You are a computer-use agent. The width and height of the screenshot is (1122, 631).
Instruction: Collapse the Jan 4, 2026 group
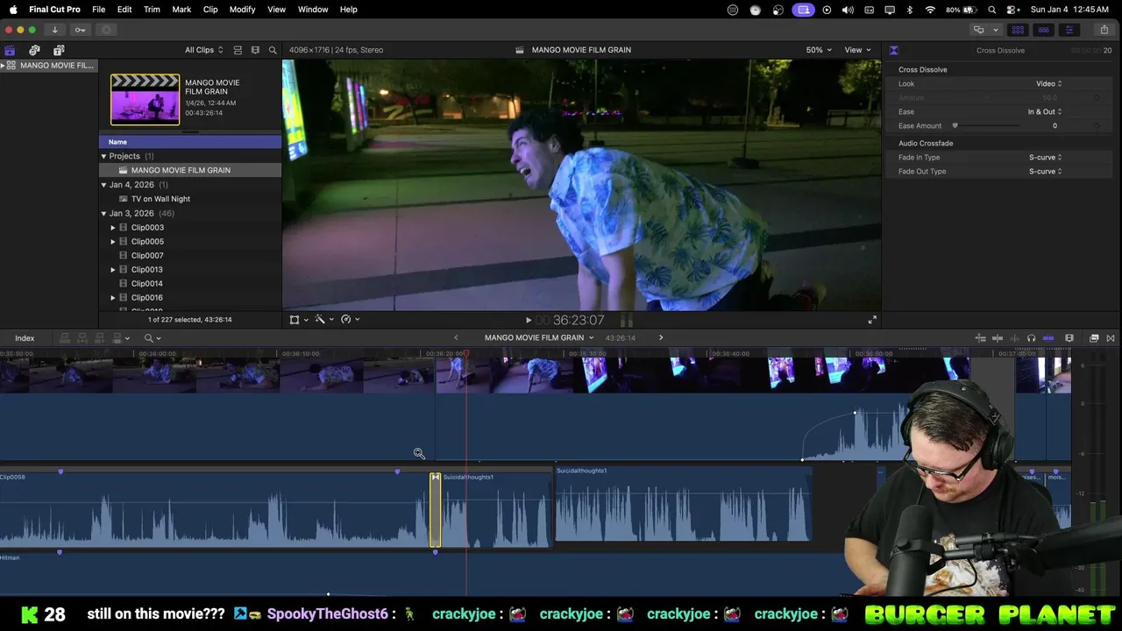point(103,185)
